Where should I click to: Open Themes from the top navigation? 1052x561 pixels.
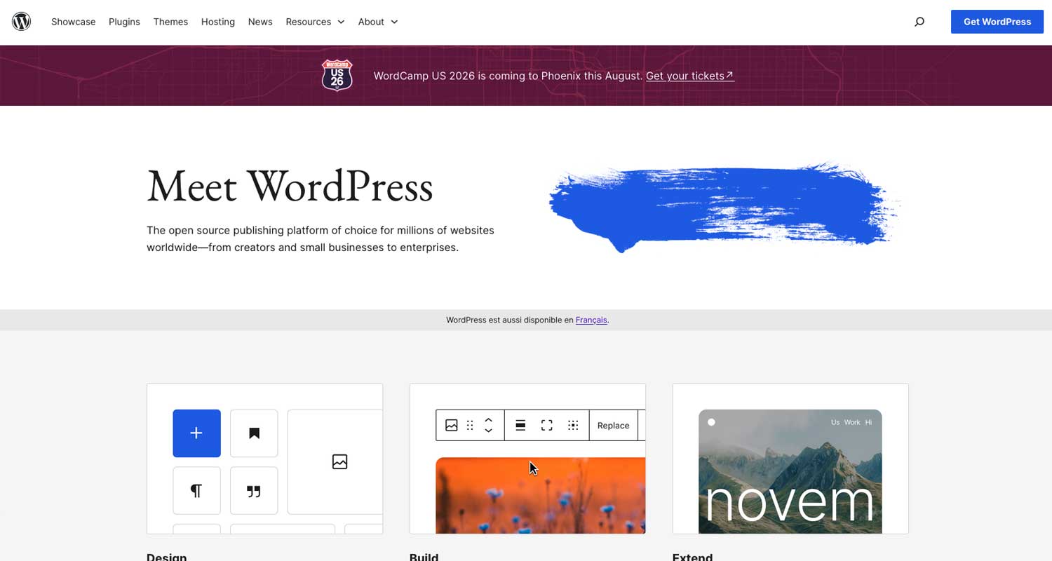(x=170, y=22)
